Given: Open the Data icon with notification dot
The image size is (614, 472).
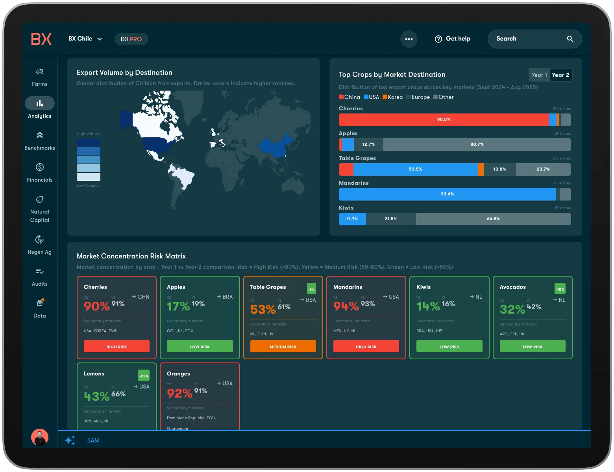Looking at the screenshot, I should click(40, 303).
